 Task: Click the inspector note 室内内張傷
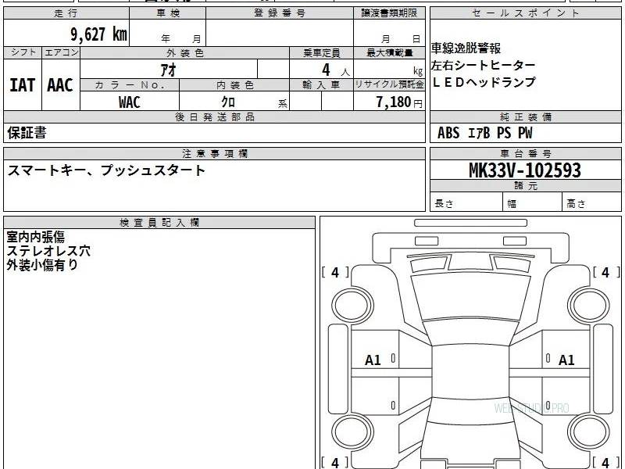(35, 237)
